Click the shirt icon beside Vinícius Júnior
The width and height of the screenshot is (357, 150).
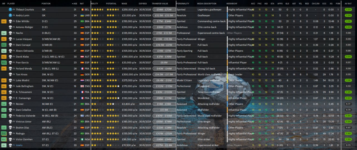point(10,122)
